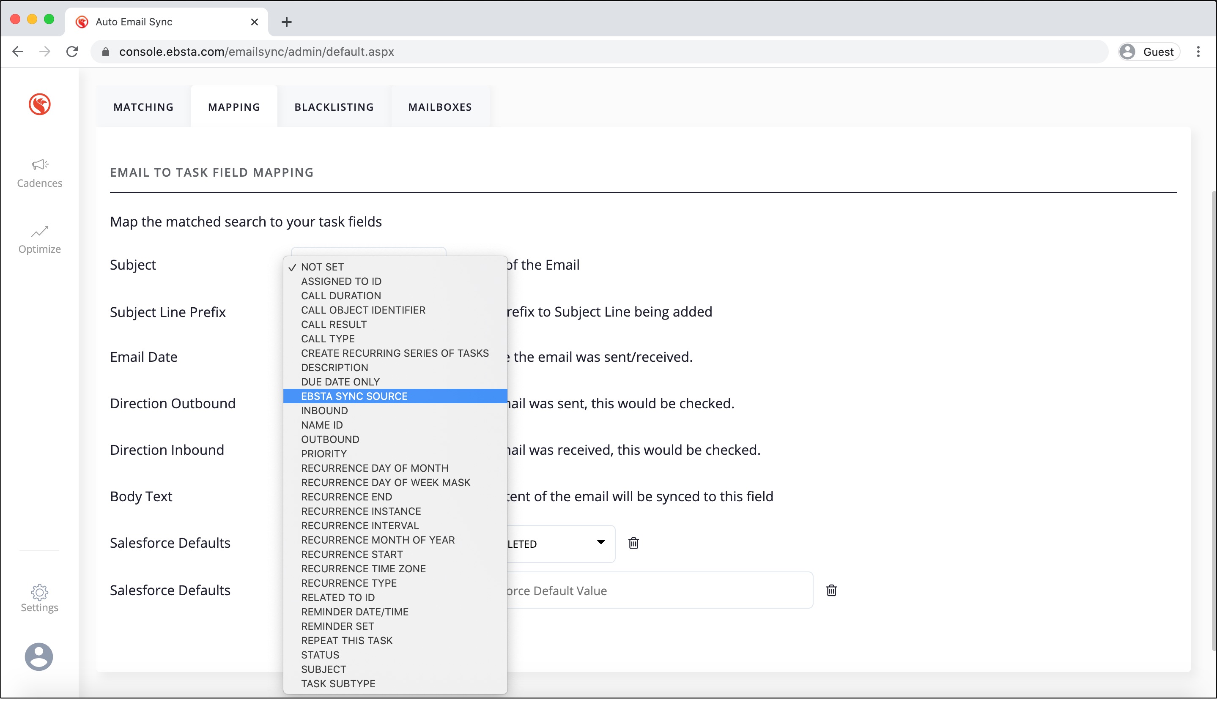
Task: Reload the page with browser refresh icon
Action: tap(72, 52)
